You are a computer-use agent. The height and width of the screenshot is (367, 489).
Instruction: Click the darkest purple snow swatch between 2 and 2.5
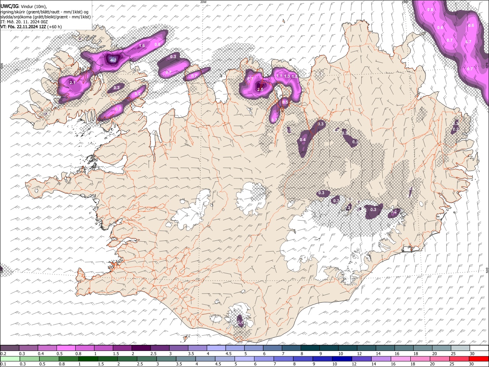tap(141, 348)
